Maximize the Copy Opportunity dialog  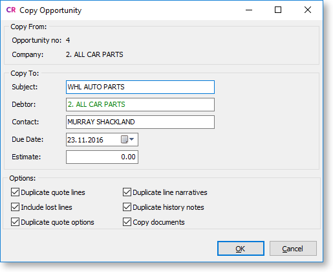[278, 10]
